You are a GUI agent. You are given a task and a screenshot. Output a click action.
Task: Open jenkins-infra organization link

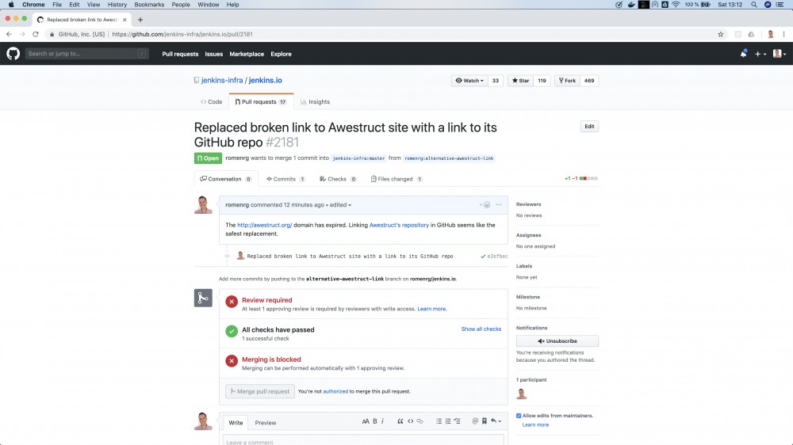[x=222, y=80]
